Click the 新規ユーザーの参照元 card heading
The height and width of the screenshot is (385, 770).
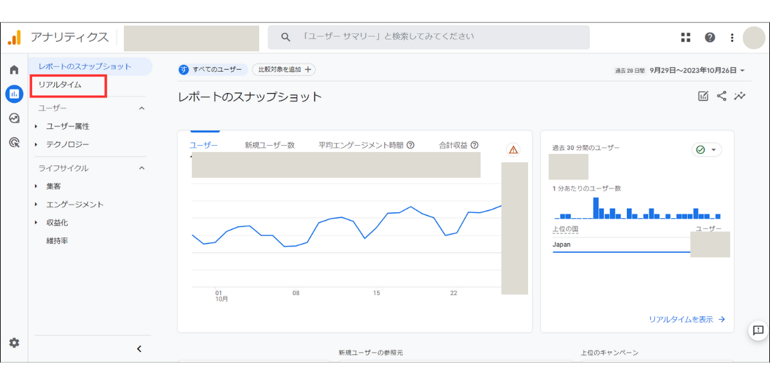371,353
